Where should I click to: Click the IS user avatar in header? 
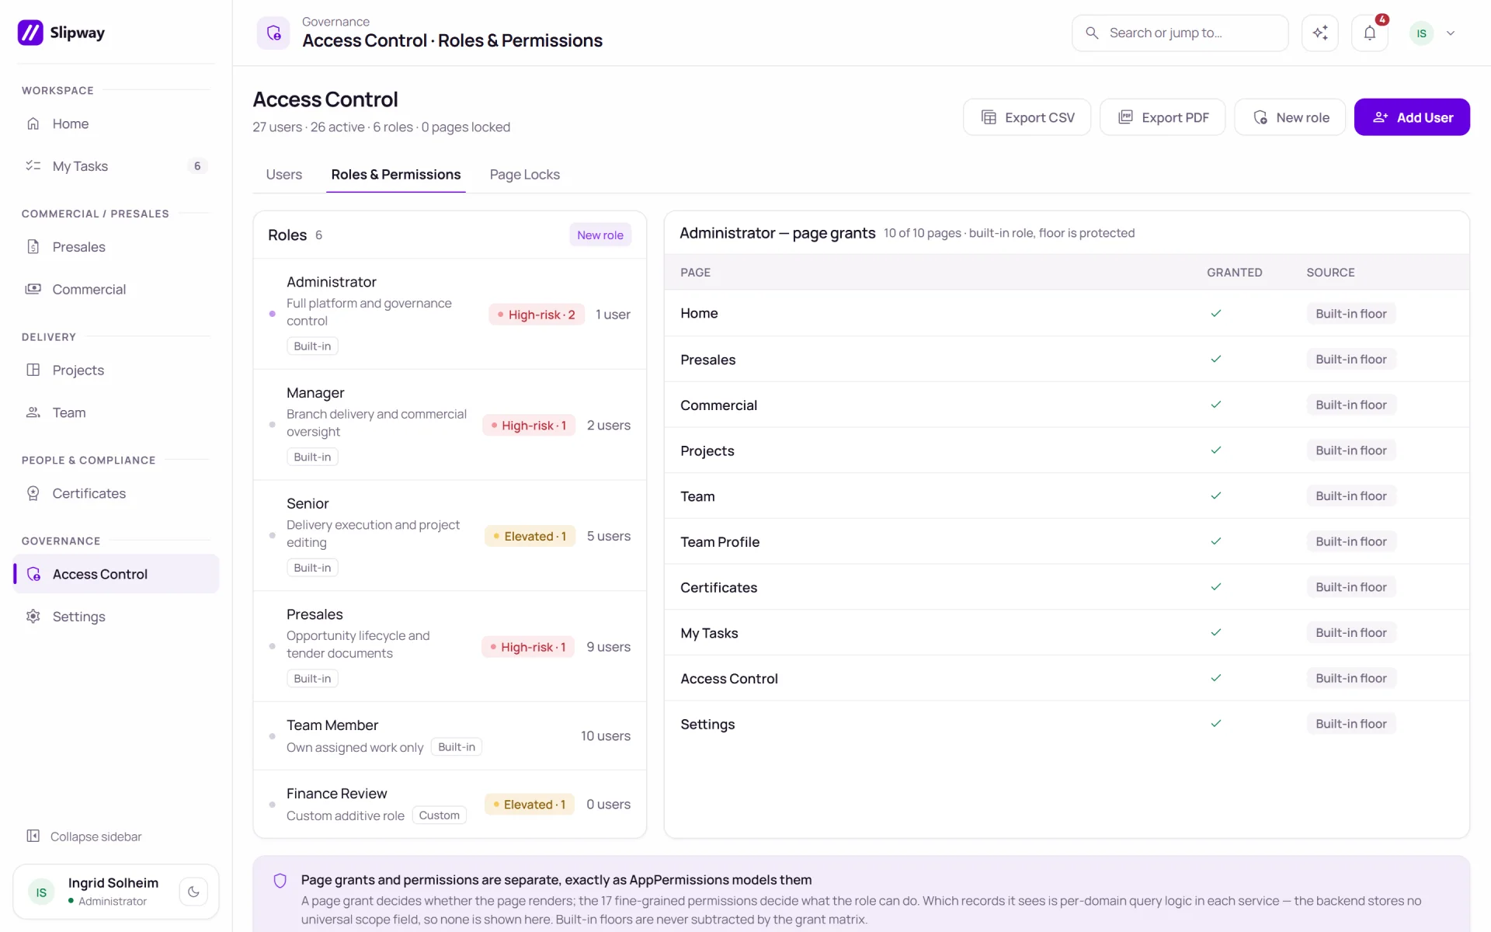pyautogui.click(x=1421, y=33)
